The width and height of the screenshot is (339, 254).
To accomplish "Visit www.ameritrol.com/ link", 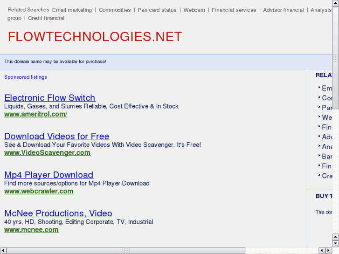I will click(36, 114).
